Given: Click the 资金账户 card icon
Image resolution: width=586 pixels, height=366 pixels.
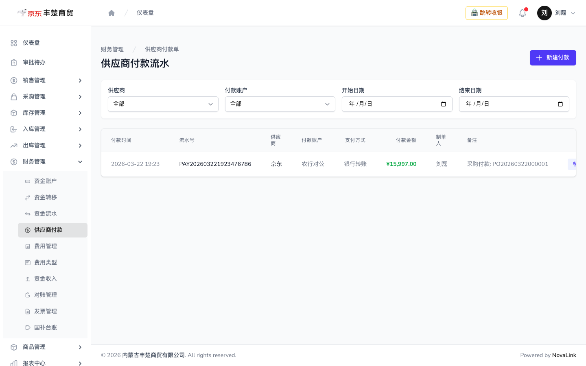Looking at the screenshot, I should pyautogui.click(x=28, y=181).
